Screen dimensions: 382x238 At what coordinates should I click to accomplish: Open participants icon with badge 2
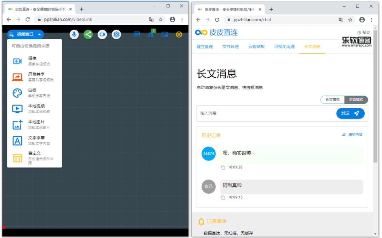[151, 34]
